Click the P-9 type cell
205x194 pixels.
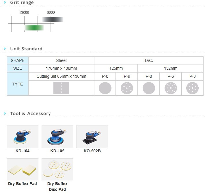(x=127, y=76)
